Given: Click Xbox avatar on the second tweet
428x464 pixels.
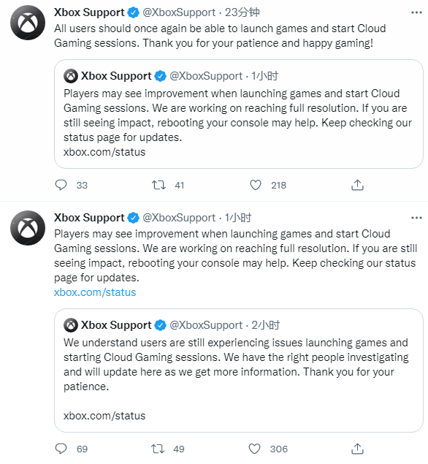Looking at the screenshot, I should tap(28, 228).
